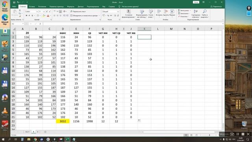Open the Файл tab
Image resolution: width=252 pixels, height=142 pixels.
pos(14,7)
